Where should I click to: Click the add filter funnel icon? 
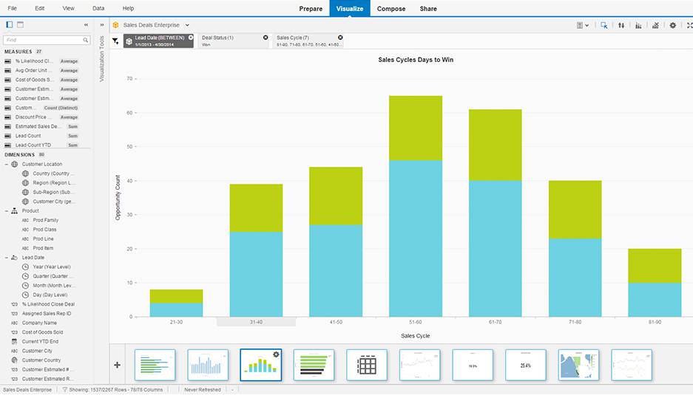(x=115, y=41)
